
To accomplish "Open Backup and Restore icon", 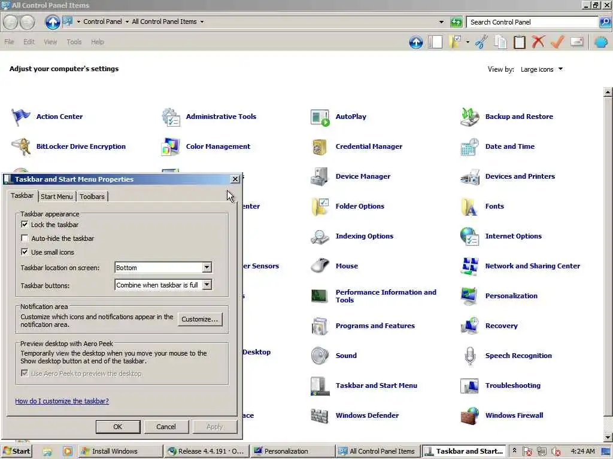I will point(469,117).
